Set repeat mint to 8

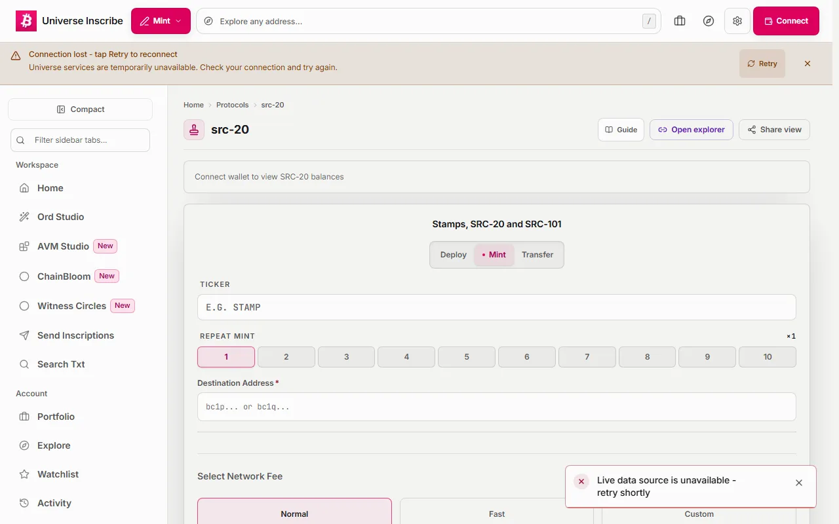[x=648, y=357]
